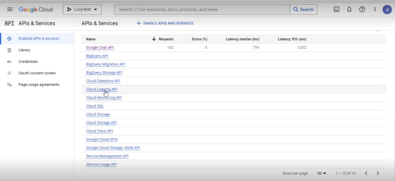Open OAuth consent screen page

37,73
